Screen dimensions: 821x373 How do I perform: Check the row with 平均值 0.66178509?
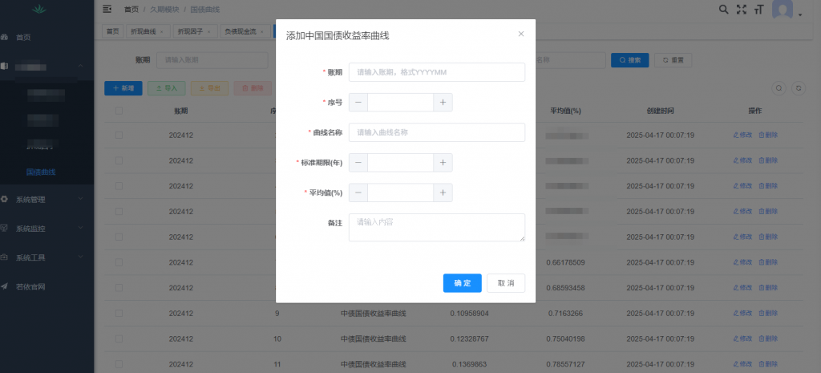119,262
